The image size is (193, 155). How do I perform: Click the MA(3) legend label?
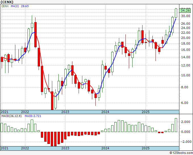pos(15,6)
